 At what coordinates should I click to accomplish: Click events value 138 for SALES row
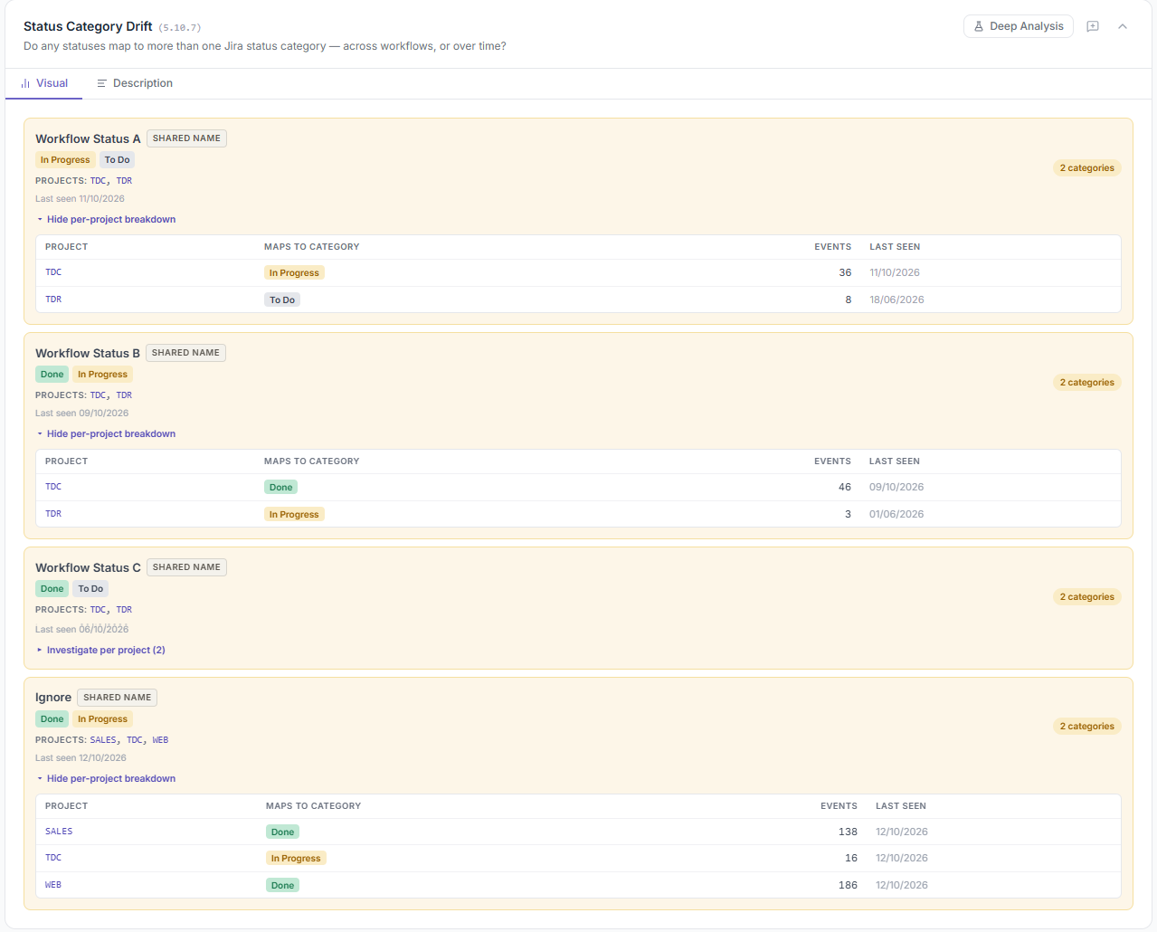(848, 832)
